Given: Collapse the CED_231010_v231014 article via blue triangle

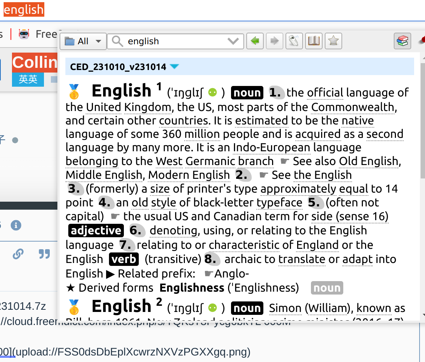Looking at the screenshot, I should point(175,66).
